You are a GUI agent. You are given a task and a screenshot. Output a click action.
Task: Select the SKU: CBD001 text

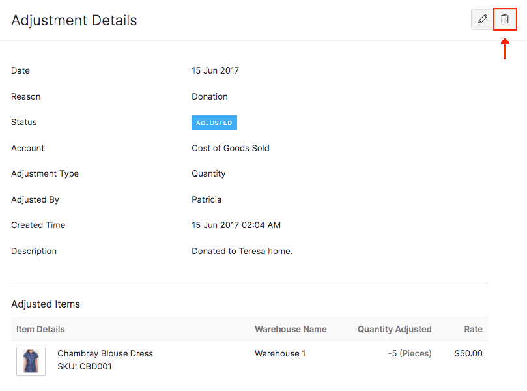(x=84, y=366)
